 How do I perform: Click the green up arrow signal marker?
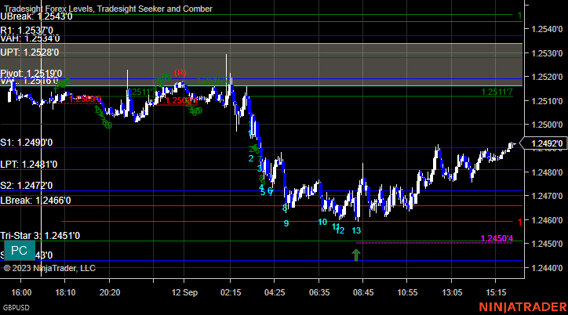tap(356, 255)
